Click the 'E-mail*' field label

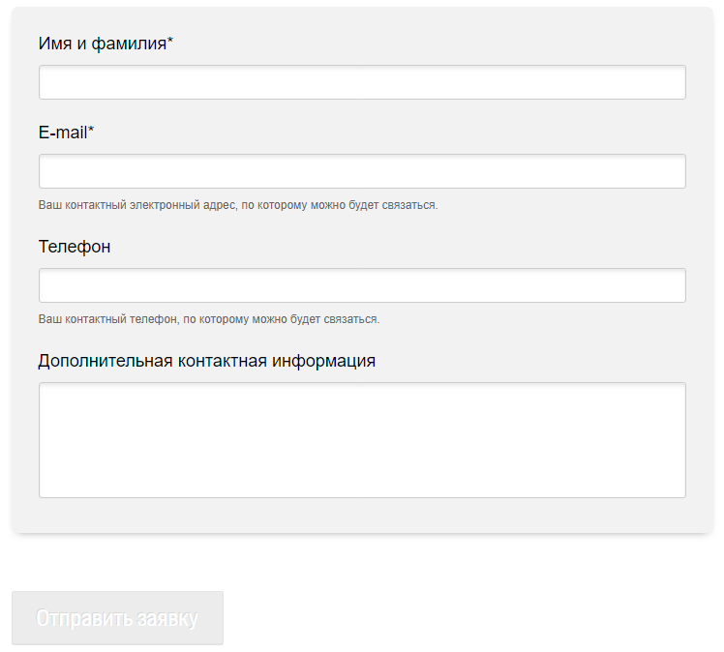pos(66,133)
